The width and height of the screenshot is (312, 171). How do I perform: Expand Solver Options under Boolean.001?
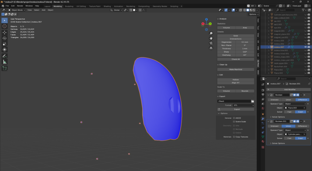(277, 143)
